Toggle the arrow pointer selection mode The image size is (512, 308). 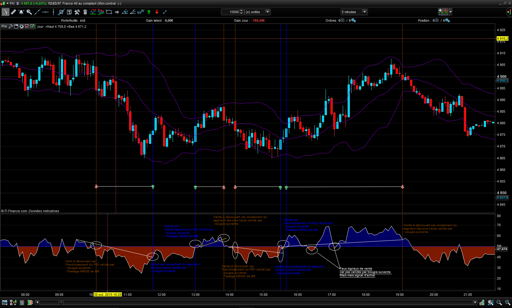(5, 12)
